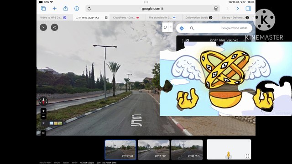Close the Street View with round X button

point(43,27)
